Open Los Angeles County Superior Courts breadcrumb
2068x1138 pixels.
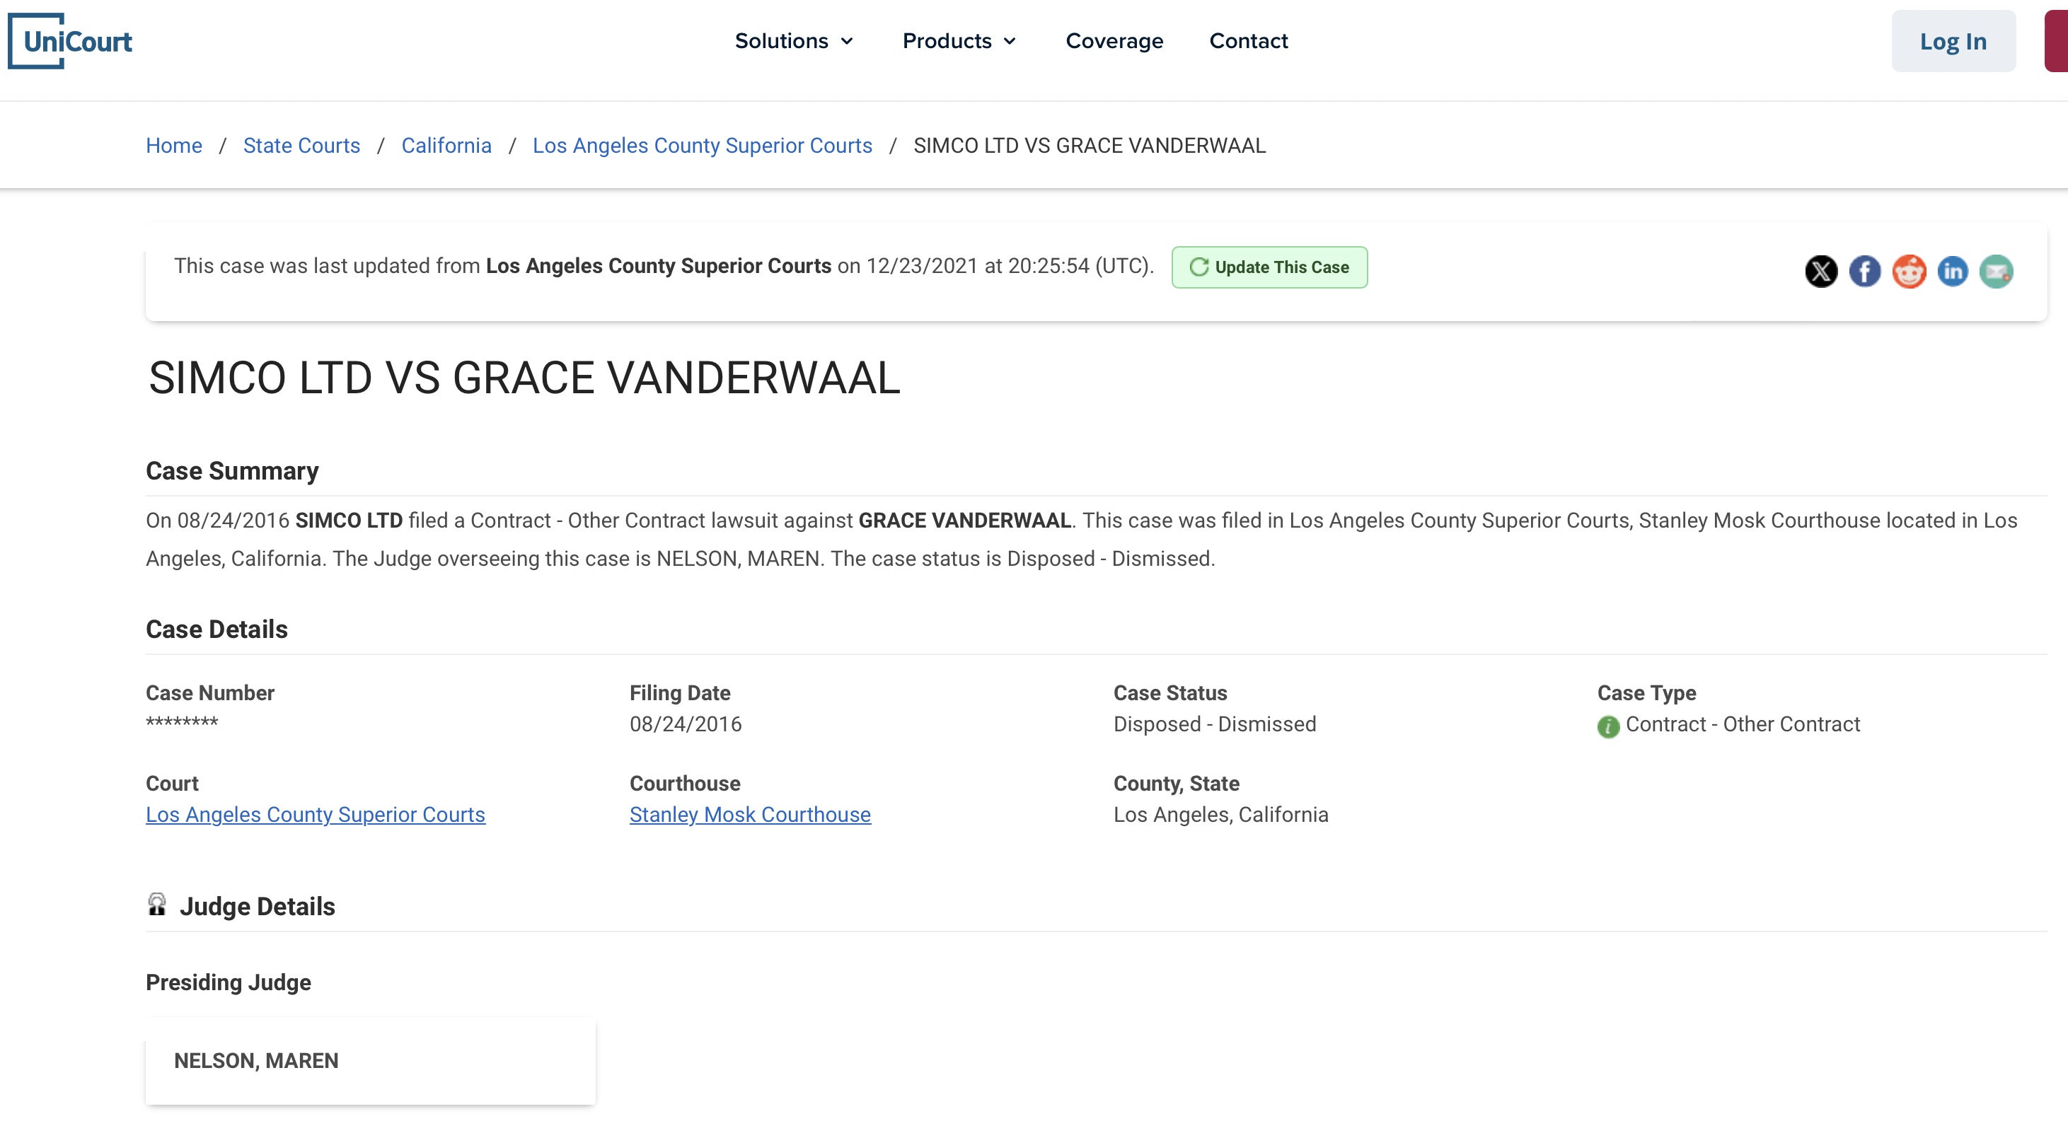click(703, 145)
